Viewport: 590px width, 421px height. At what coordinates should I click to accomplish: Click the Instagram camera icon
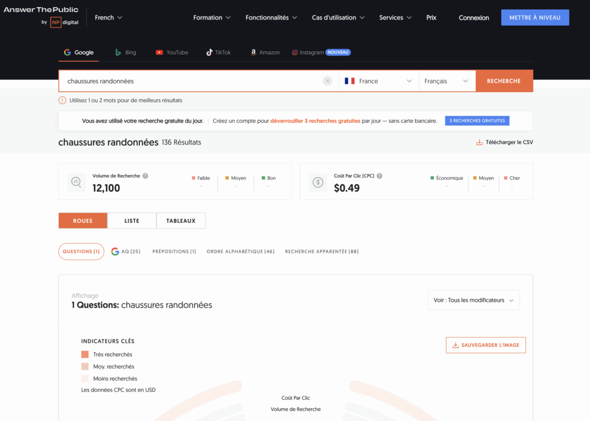tap(295, 52)
